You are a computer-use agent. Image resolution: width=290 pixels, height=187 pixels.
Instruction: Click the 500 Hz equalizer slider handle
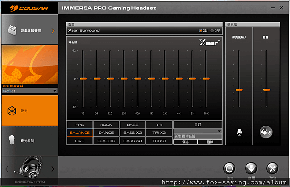138,79
